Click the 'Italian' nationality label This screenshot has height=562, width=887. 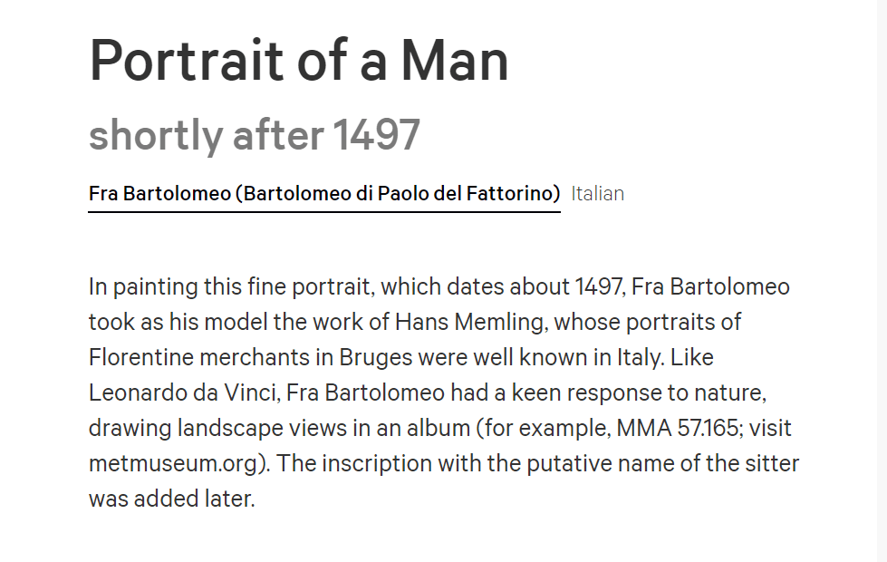click(x=597, y=194)
